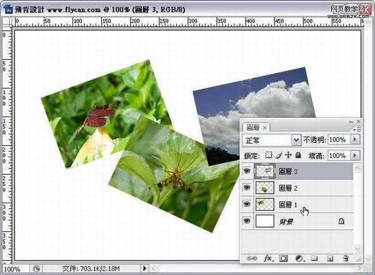Hide 背景 layer with eye icon

click(247, 221)
